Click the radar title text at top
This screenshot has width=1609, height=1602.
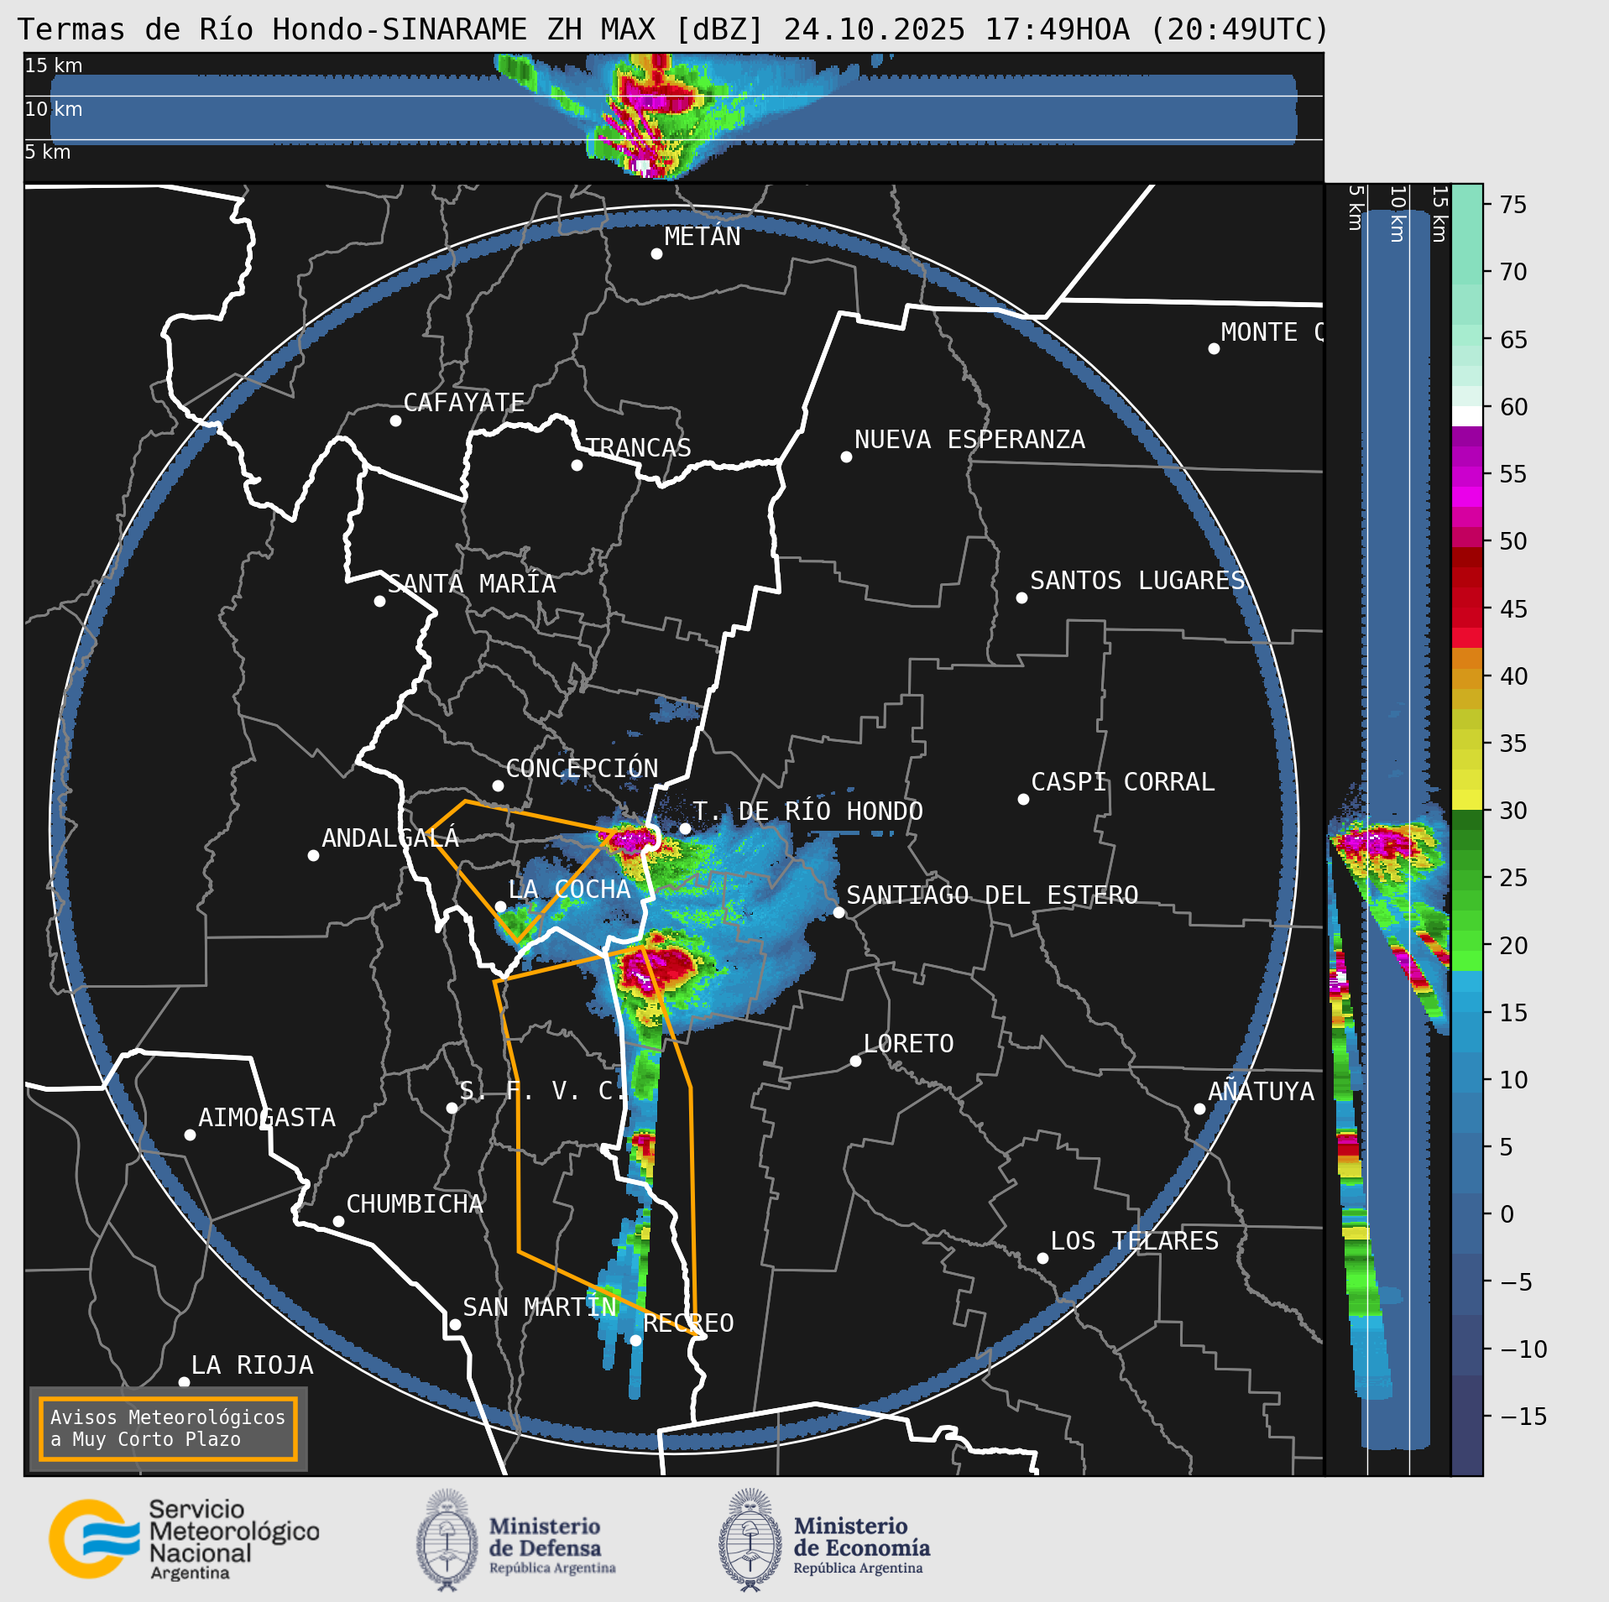(673, 29)
